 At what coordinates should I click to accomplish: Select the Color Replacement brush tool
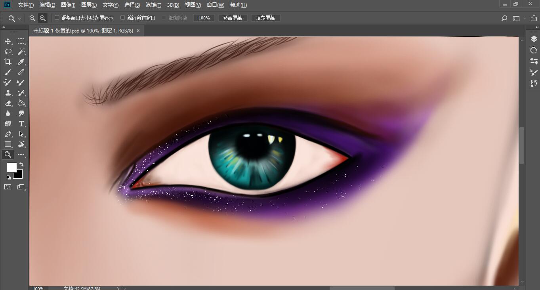[8, 82]
